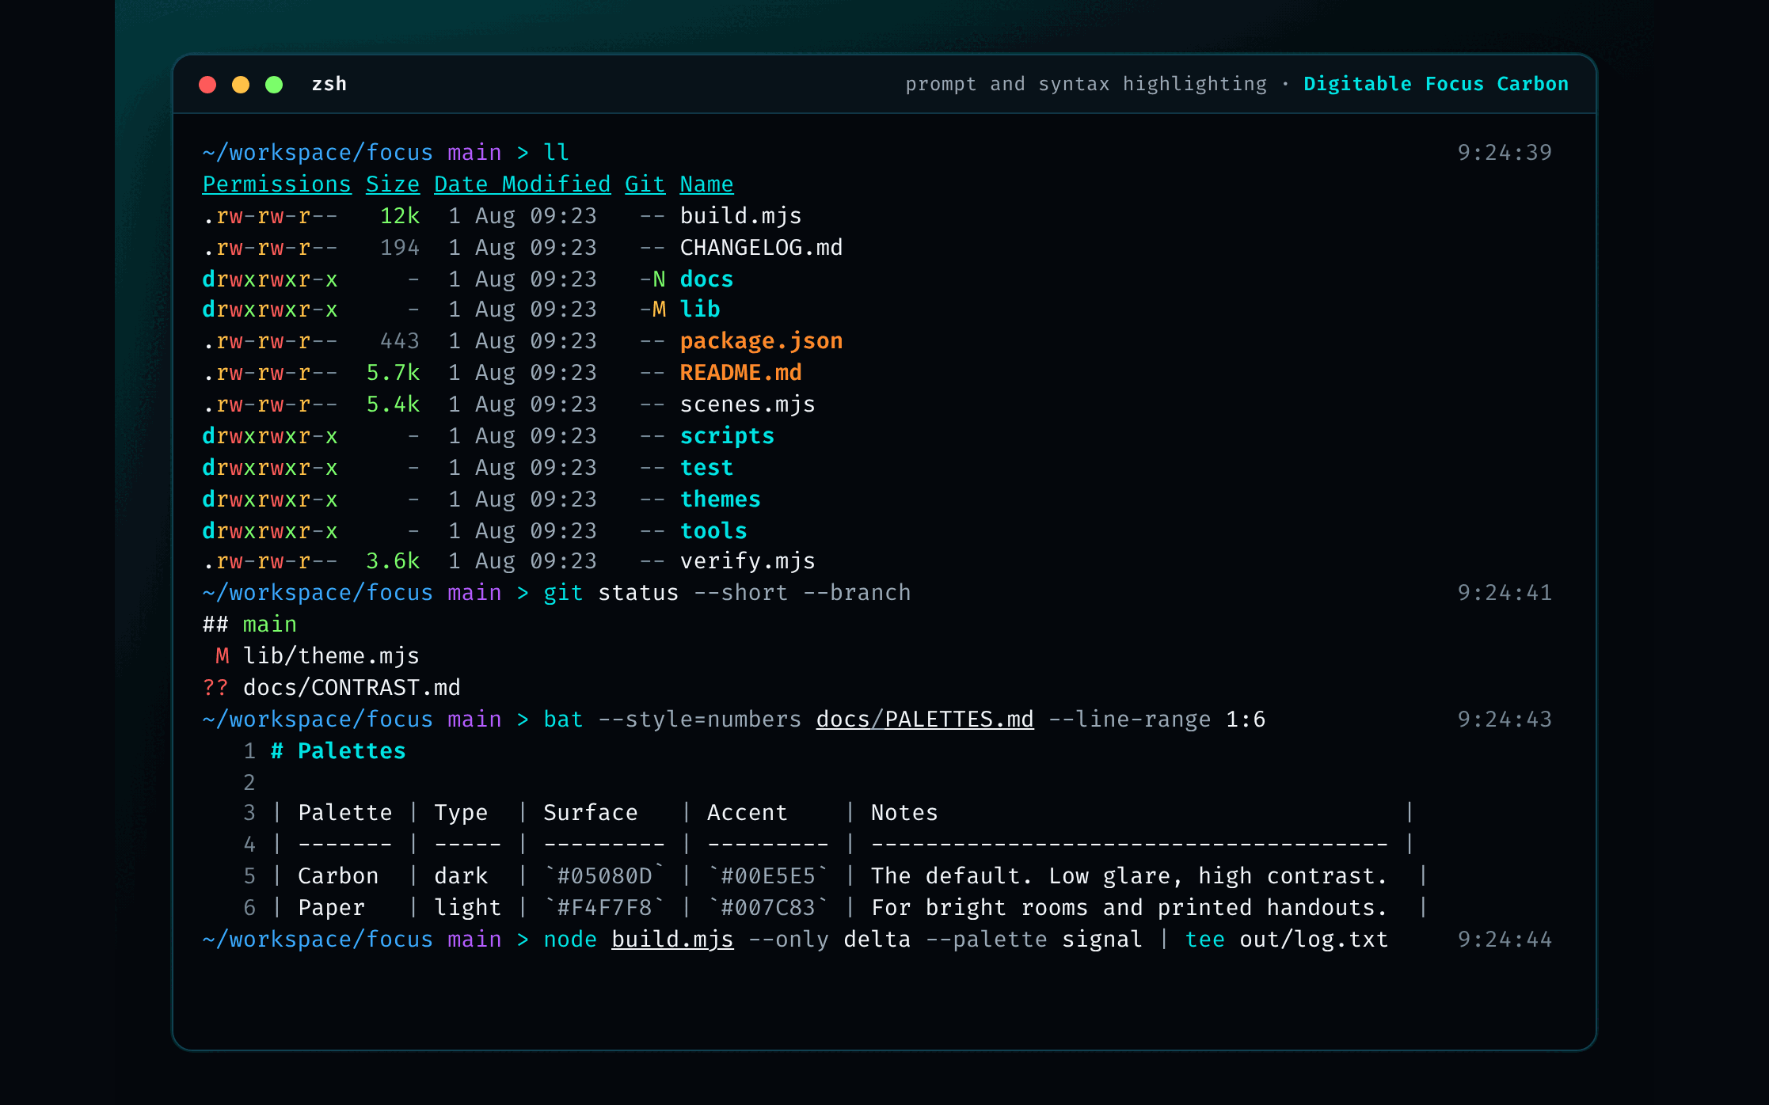Viewport: 1769px width, 1105px height.
Task: Click the Carbon palette table cell
Action: tap(338, 876)
